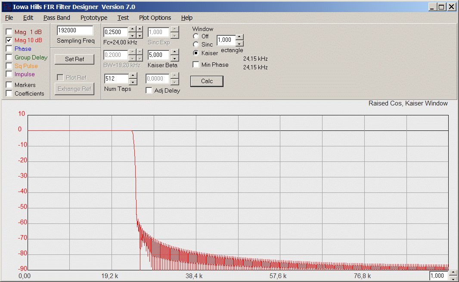Enable the Mag 1 dB checkbox
The image size is (459, 282).
(x=9, y=32)
